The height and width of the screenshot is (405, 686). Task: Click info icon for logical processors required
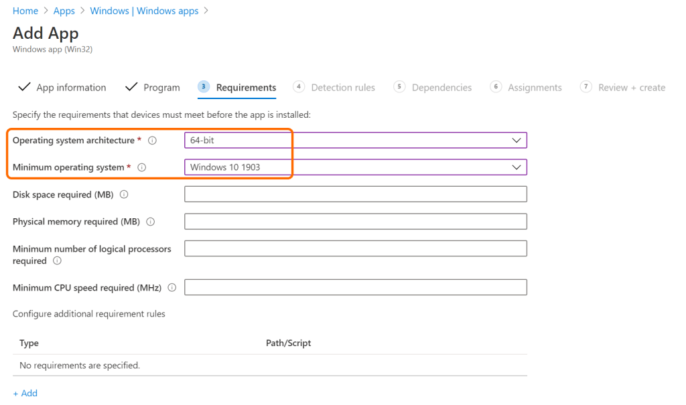pos(57,261)
